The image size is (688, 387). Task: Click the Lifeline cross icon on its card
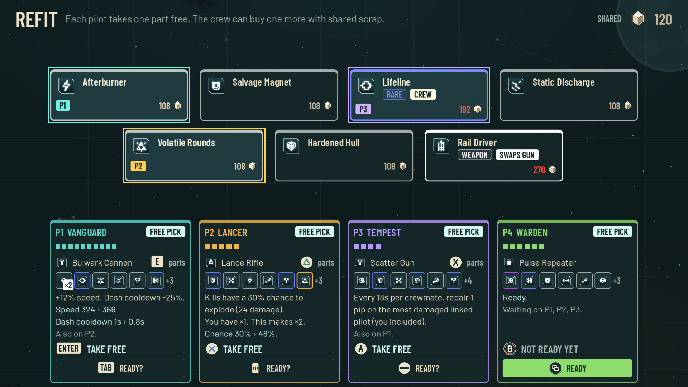click(x=366, y=86)
